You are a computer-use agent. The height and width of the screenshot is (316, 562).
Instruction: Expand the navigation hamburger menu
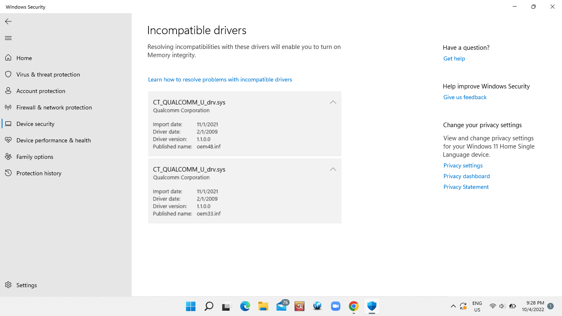[x=8, y=37]
